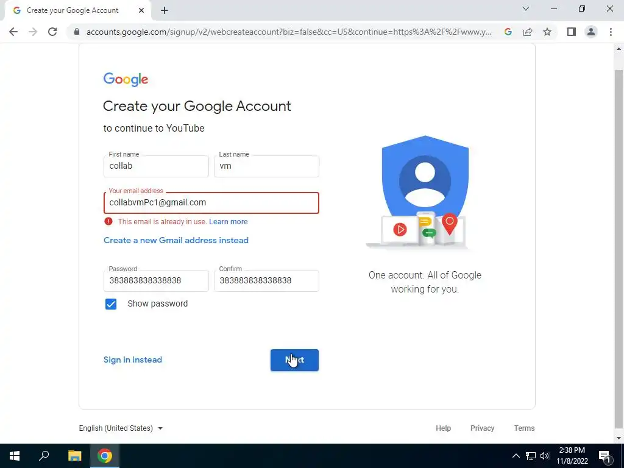
Task: Open the Learn more link
Action: tap(229, 222)
